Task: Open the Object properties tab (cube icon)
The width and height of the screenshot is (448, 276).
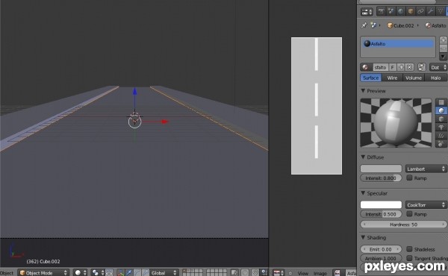Action: click(x=411, y=11)
